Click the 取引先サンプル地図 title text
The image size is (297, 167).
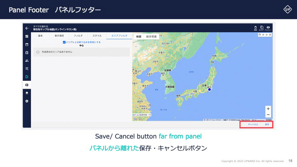[55, 29]
